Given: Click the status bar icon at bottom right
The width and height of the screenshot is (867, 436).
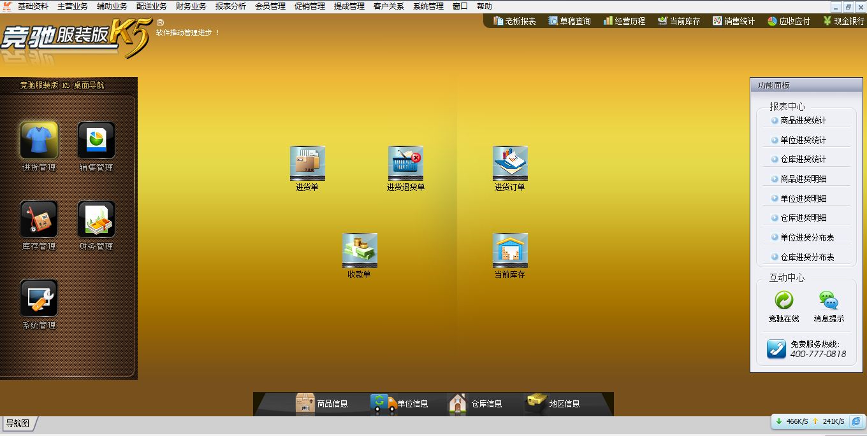Looking at the screenshot, I should click(857, 421).
